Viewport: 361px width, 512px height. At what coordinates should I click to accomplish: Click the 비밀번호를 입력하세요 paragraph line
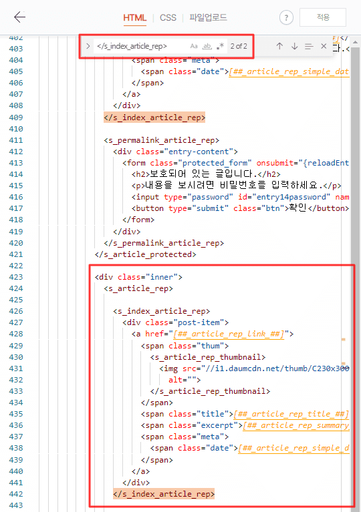237,185
